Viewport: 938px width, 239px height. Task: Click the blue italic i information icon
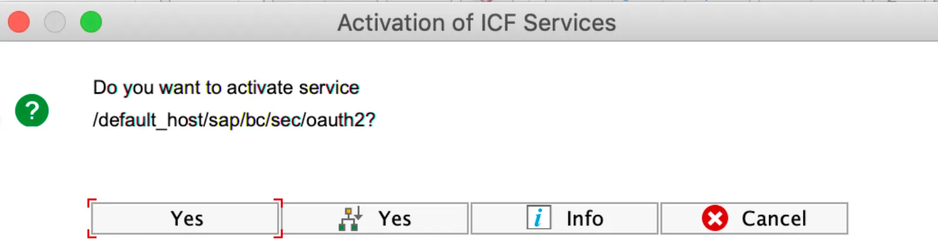click(538, 218)
